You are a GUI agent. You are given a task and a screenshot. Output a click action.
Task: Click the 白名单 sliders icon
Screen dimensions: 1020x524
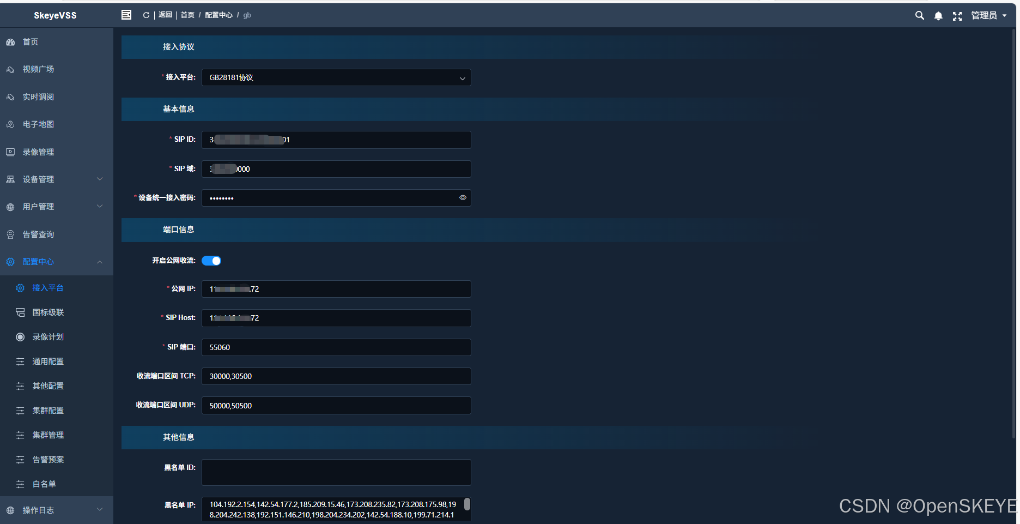[x=20, y=484]
